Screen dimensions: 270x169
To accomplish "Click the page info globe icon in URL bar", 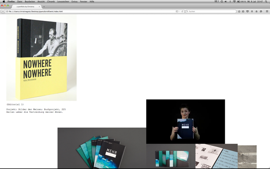I will (7, 11).
